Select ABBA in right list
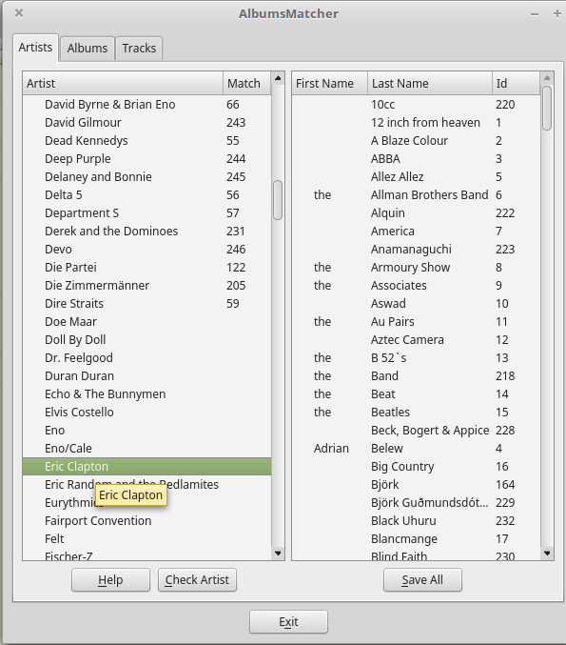The width and height of the screenshot is (566, 645). coord(416,159)
